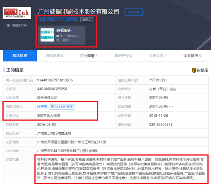This screenshot has width=211, height=190.
Task: Click the company title 广州威振印刷技术股份有限公司
Action: click(x=79, y=12)
